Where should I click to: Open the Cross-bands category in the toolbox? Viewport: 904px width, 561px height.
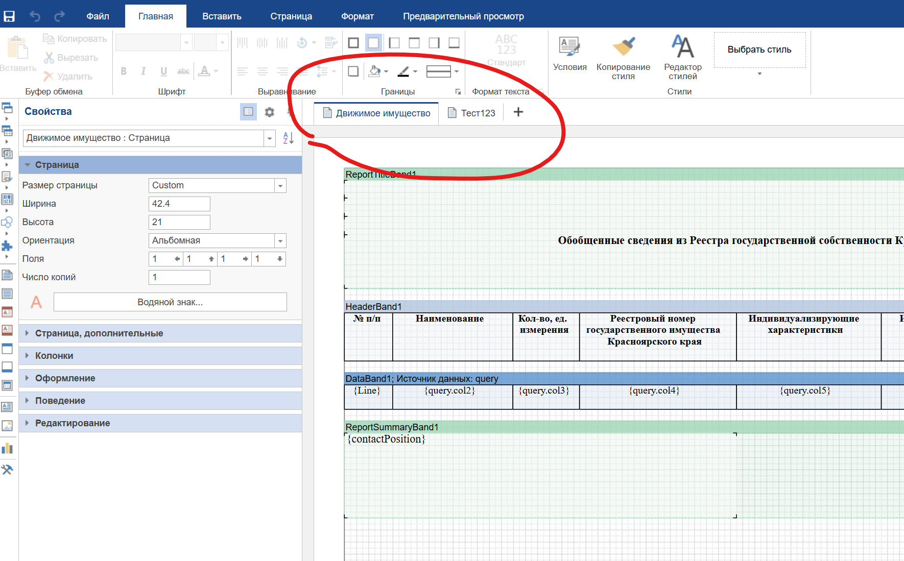click(x=7, y=131)
